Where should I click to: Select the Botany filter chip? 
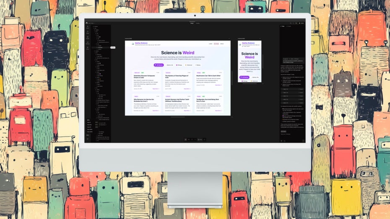click(x=198, y=65)
